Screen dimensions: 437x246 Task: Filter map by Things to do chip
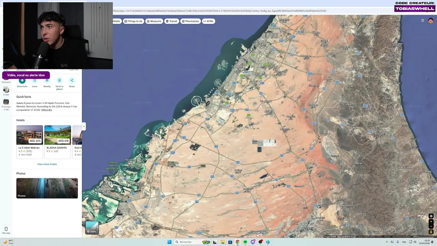pos(133,21)
